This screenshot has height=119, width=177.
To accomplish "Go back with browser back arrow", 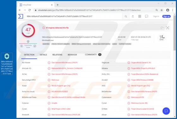I will [20, 10].
